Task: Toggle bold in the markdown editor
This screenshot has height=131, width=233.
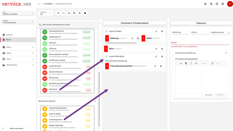Action: 186,63
